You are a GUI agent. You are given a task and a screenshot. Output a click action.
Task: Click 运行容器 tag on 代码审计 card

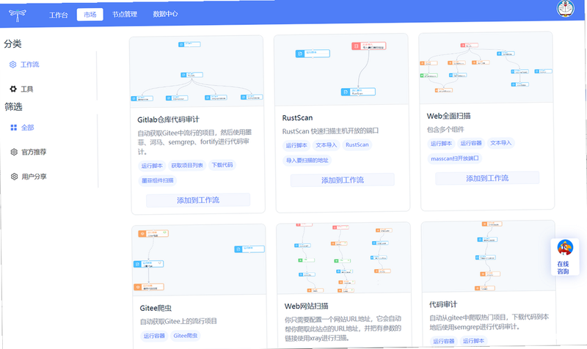(x=444, y=341)
